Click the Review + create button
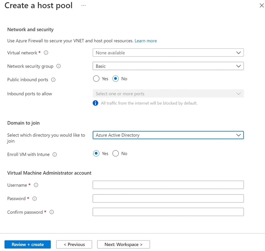 click(x=28, y=244)
